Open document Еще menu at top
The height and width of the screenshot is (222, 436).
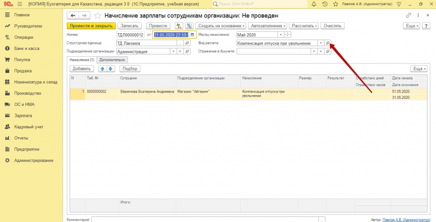pos(412,26)
